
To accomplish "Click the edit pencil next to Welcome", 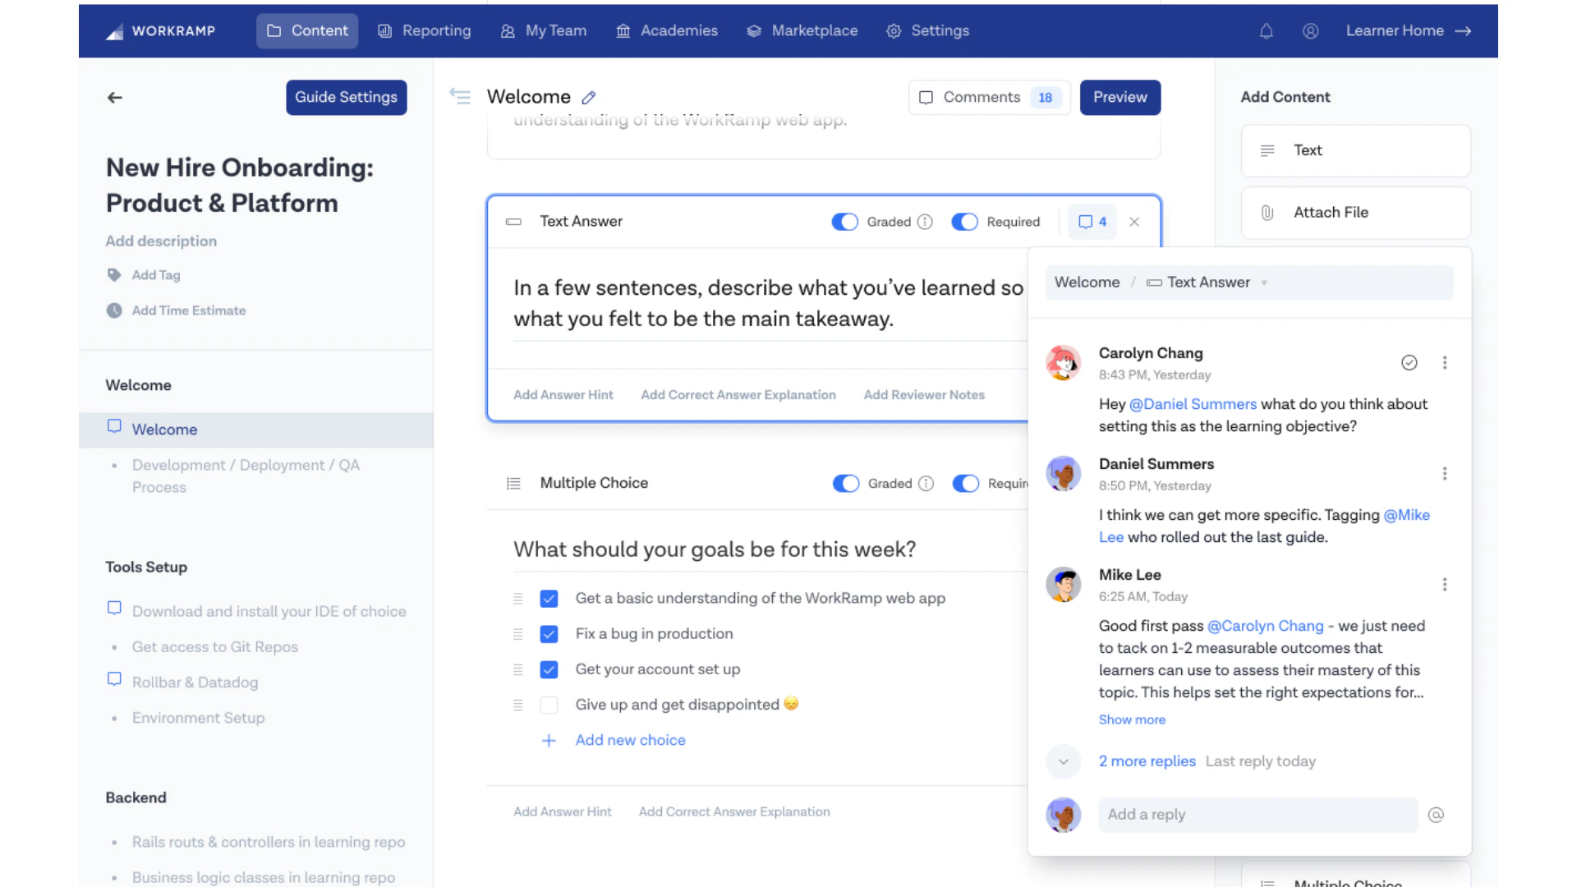I will point(589,97).
